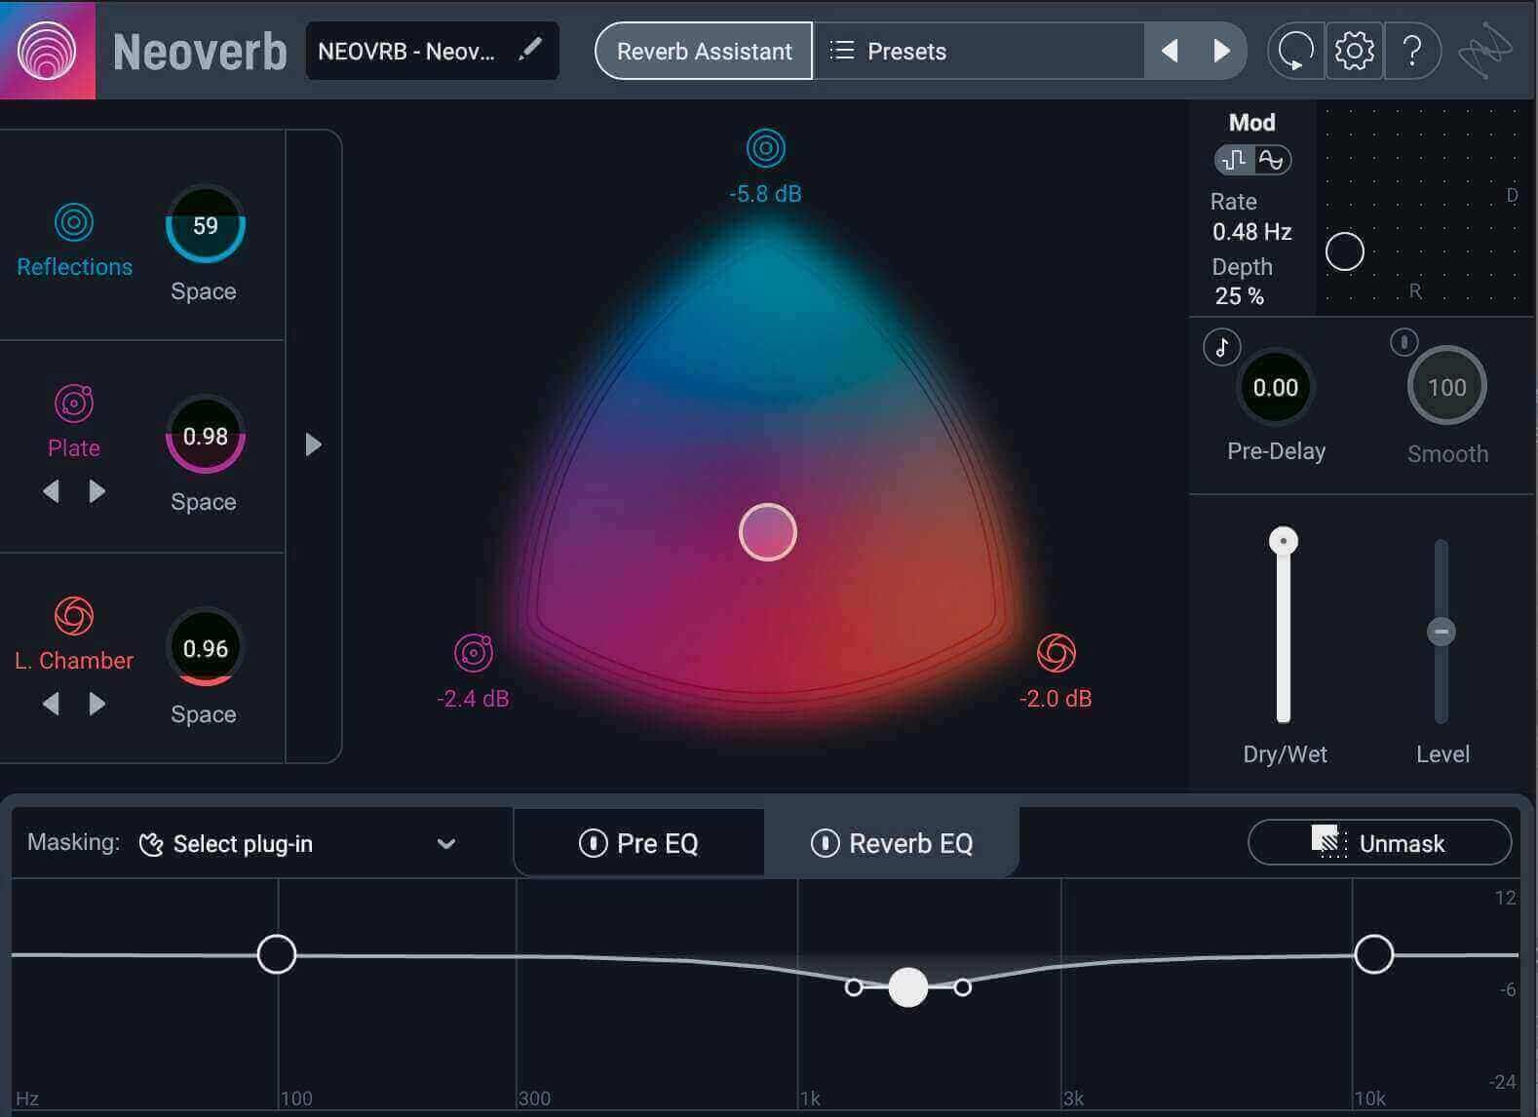Click the Plate Space knob
This screenshot has height=1117, width=1538.
point(205,436)
